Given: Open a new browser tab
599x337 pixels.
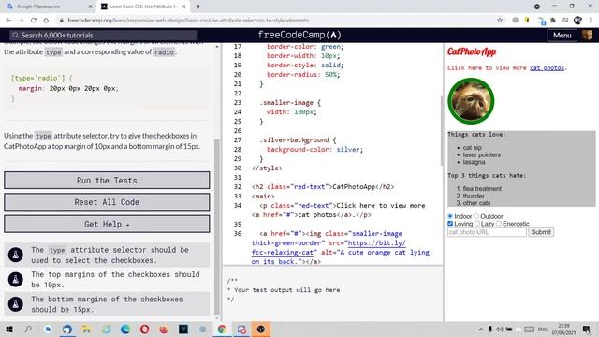Looking at the screenshot, I should pyautogui.click(x=198, y=7).
